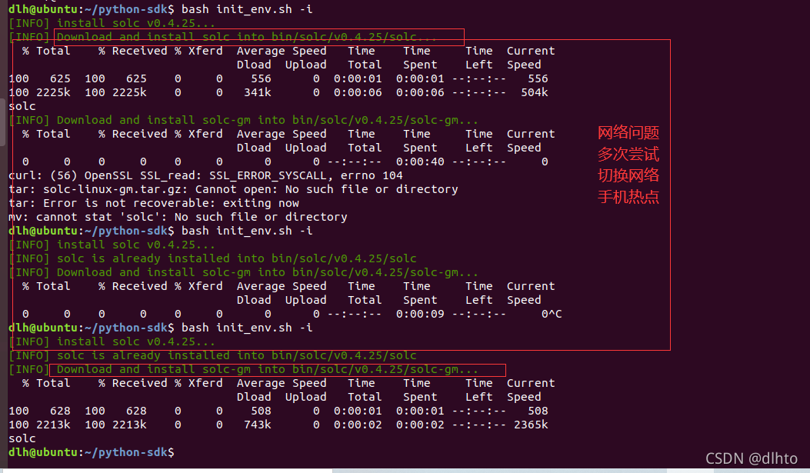Viewport: 810px width, 473px height.
Task: Click the 0^C interrupt marker
Action: [x=552, y=314]
